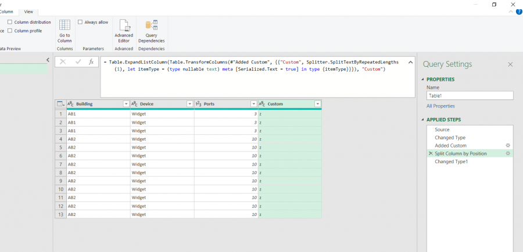Open the Go to Column tool
The image size is (523, 252).
(x=65, y=31)
